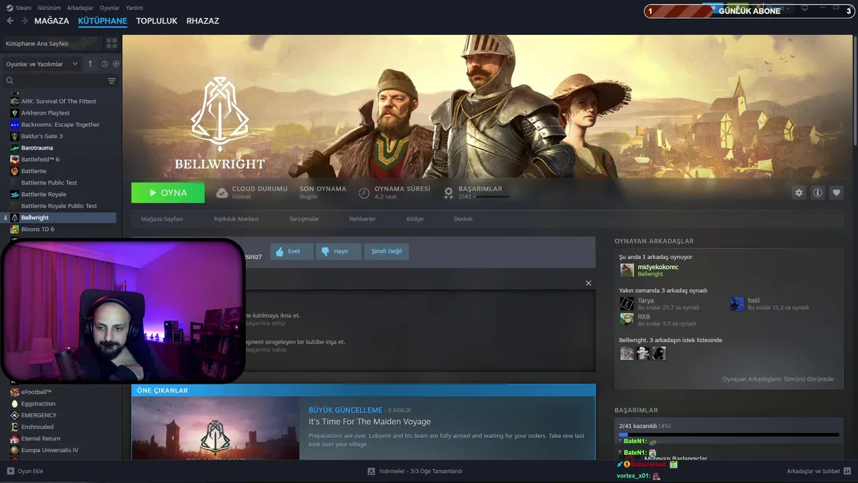Image resolution: width=858 pixels, height=483 pixels.
Task: Switch to KÜTÜPHANE tab
Action: (x=103, y=21)
